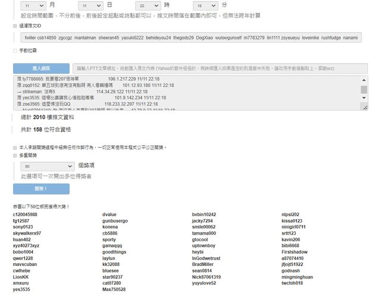Click the comments box scrollbar up arrow
Screen dimensions: 381x294
pyautogui.click(x=364, y=79)
